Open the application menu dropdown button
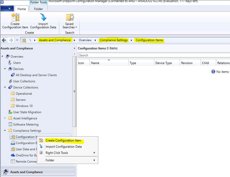Image resolution: width=230 pixels, height=177 pixels. click(7, 8)
